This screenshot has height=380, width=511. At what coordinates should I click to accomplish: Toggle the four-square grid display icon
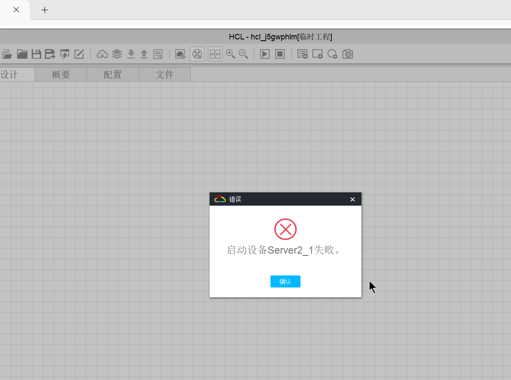click(215, 54)
